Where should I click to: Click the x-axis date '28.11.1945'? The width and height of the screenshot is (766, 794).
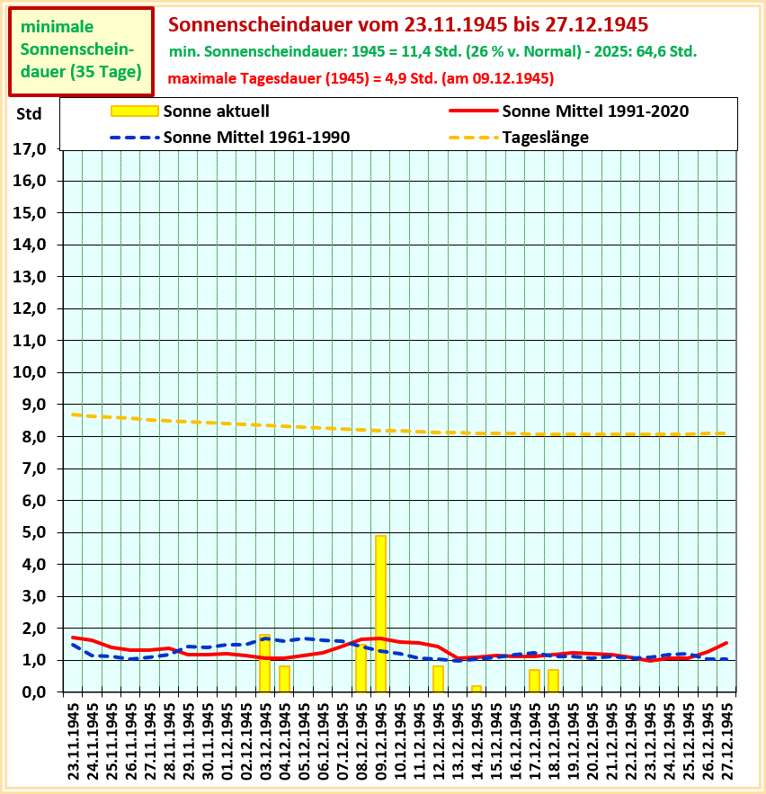[x=170, y=741]
